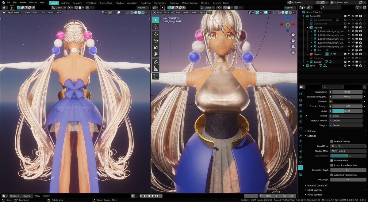Open the Object Data mesh properties tab

[x=301, y=162]
